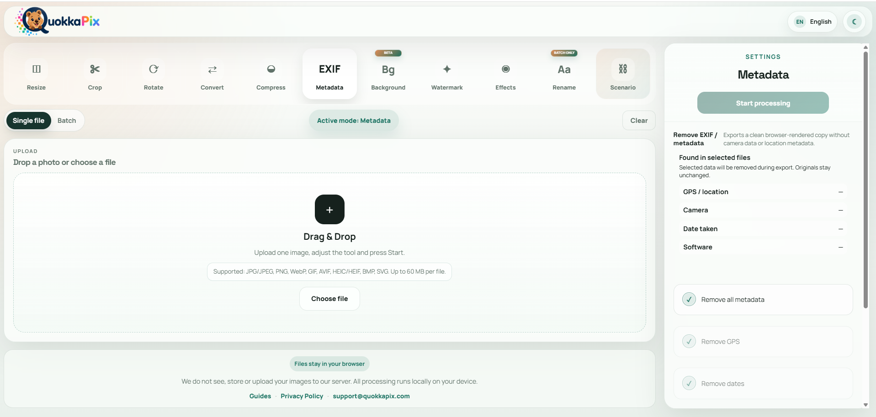Image resolution: width=876 pixels, height=417 pixels.
Task: Click Choose file button
Action: (x=329, y=299)
